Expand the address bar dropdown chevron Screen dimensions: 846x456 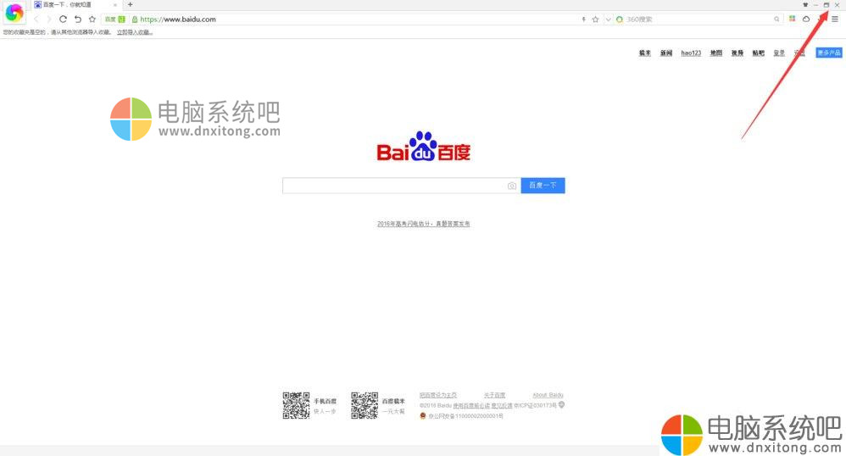click(x=608, y=19)
